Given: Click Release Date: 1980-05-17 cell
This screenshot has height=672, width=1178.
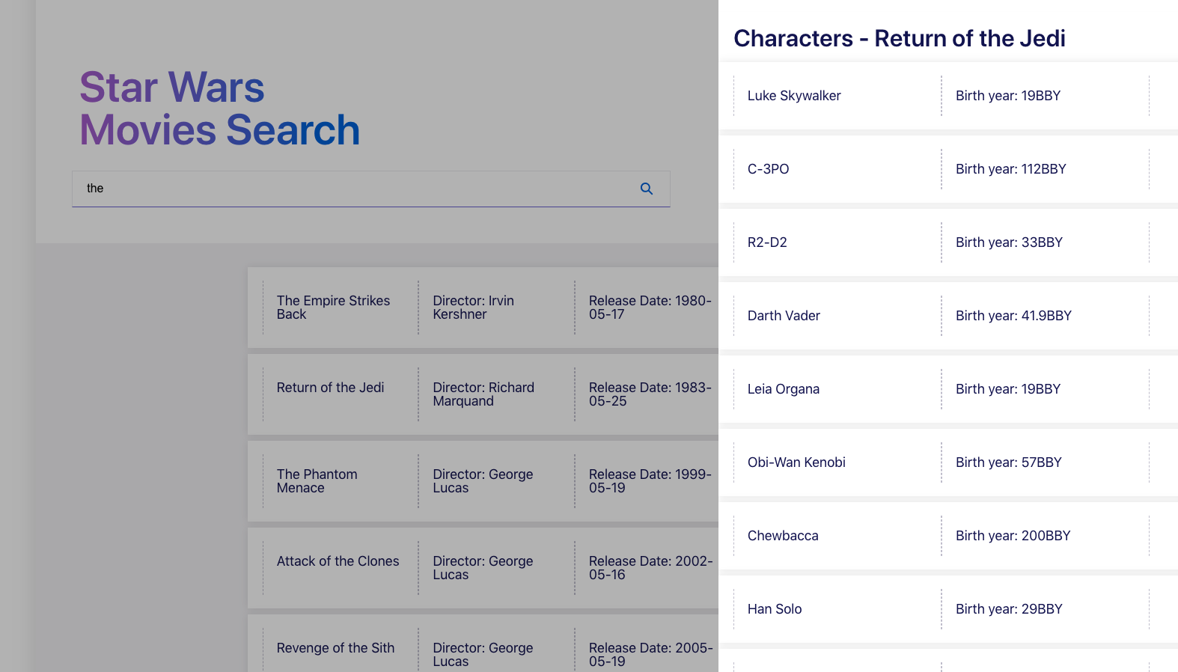Looking at the screenshot, I should [x=650, y=308].
